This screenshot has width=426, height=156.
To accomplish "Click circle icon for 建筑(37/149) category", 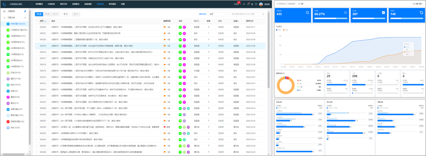I will click(8, 79).
